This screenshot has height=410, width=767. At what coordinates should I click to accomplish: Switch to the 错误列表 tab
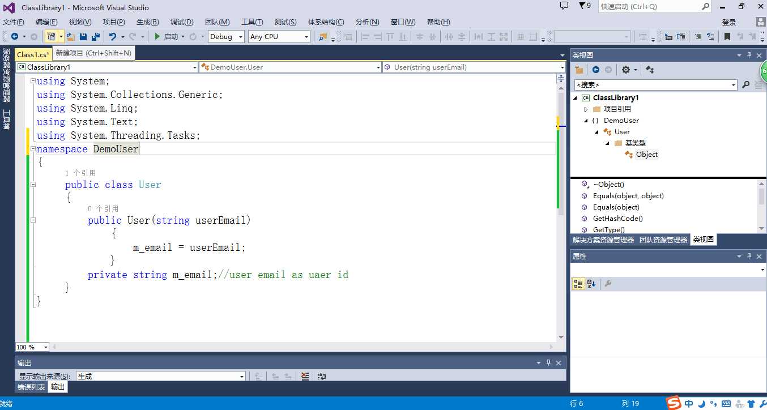tap(31, 387)
